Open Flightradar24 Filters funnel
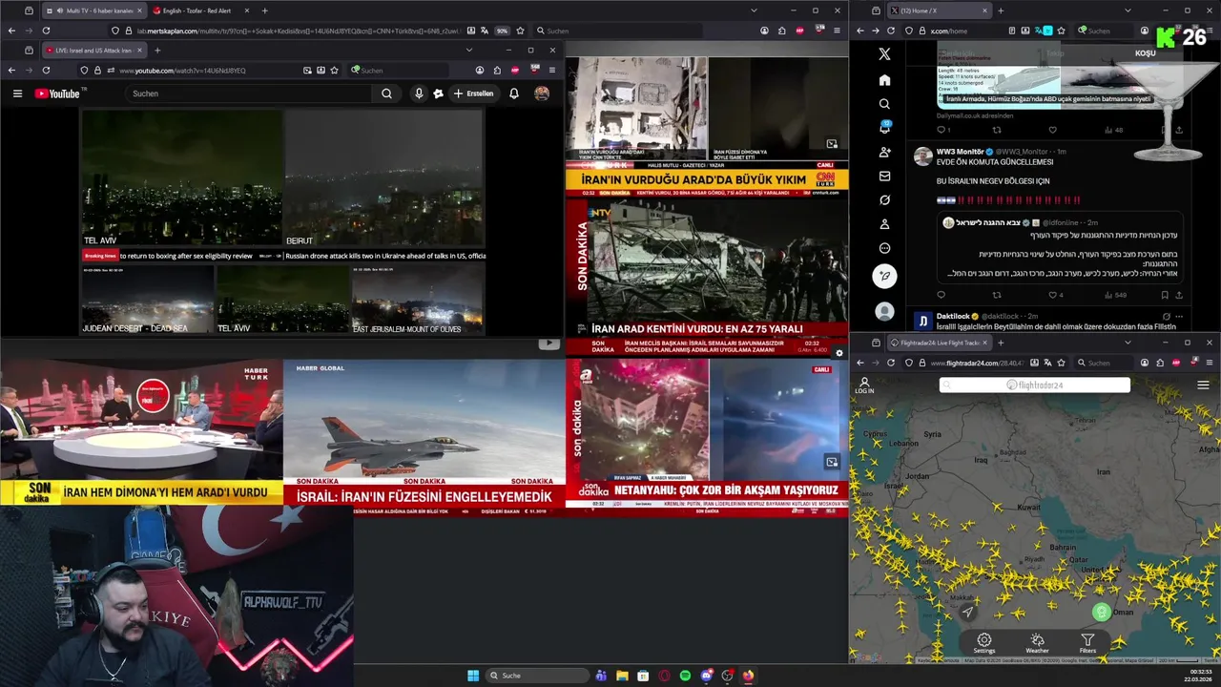Image resolution: width=1221 pixels, height=687 pixels. point(1087,643)
